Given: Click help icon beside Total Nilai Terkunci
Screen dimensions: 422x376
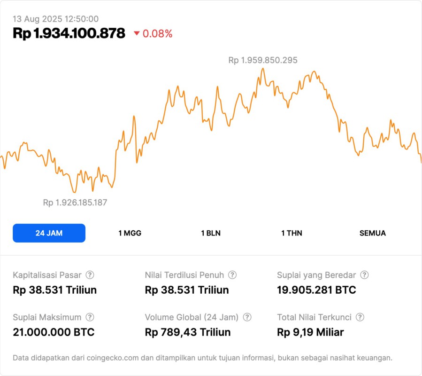Looking at the screenshot, I should pos(360,317).
